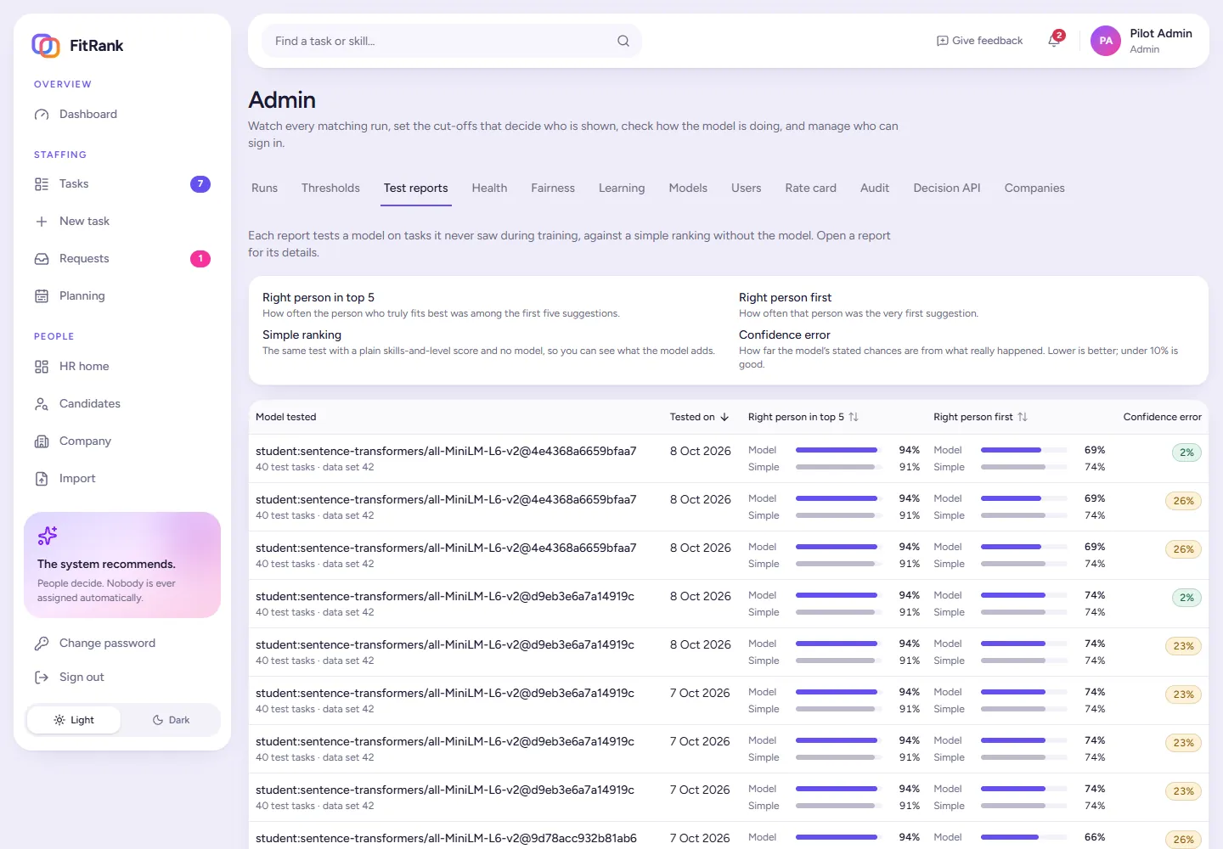Viewport: 1223px width, 849px height.
Task: Open the Audit tab
Action: pyautogui.click(x=875, y=188)
